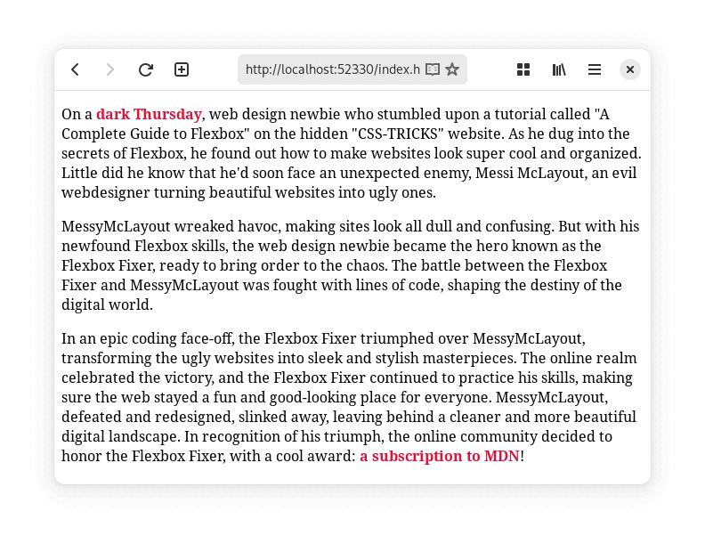This screenshot has height=544, width=705.
Task: Click "Messi McLayout" in the first paragraph
Action: click(530, 173)
